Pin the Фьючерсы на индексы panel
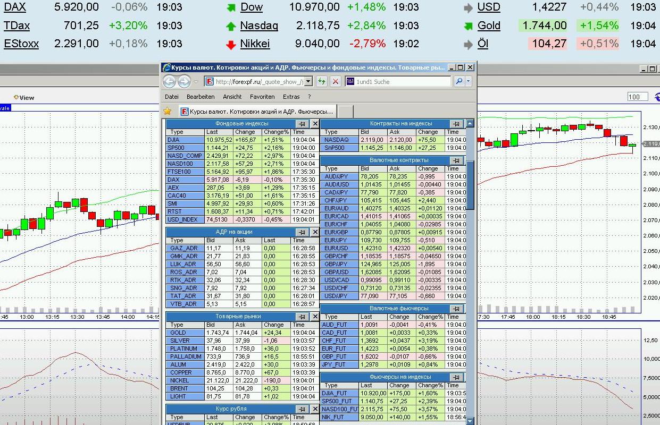This screenshot has width=660, height=425. click(456, 377)
